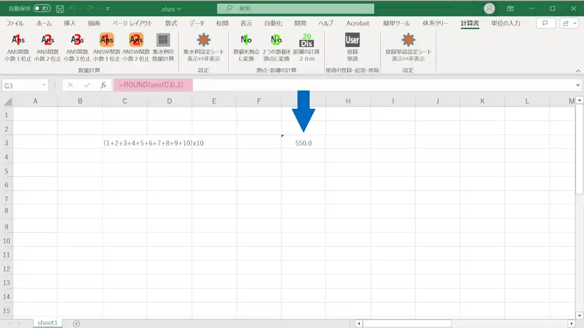Select the sheet1 worksheet tab
584x328 pixels.
[x=47, y=323]
